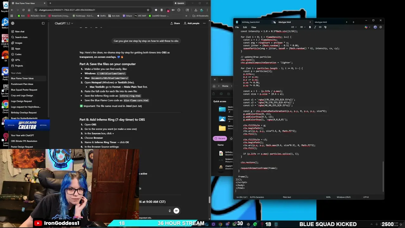Image resolution: width=405 pixels, height=228 pixels.
Task: Open Notepad Edit menu
Action: click(245, 27)
